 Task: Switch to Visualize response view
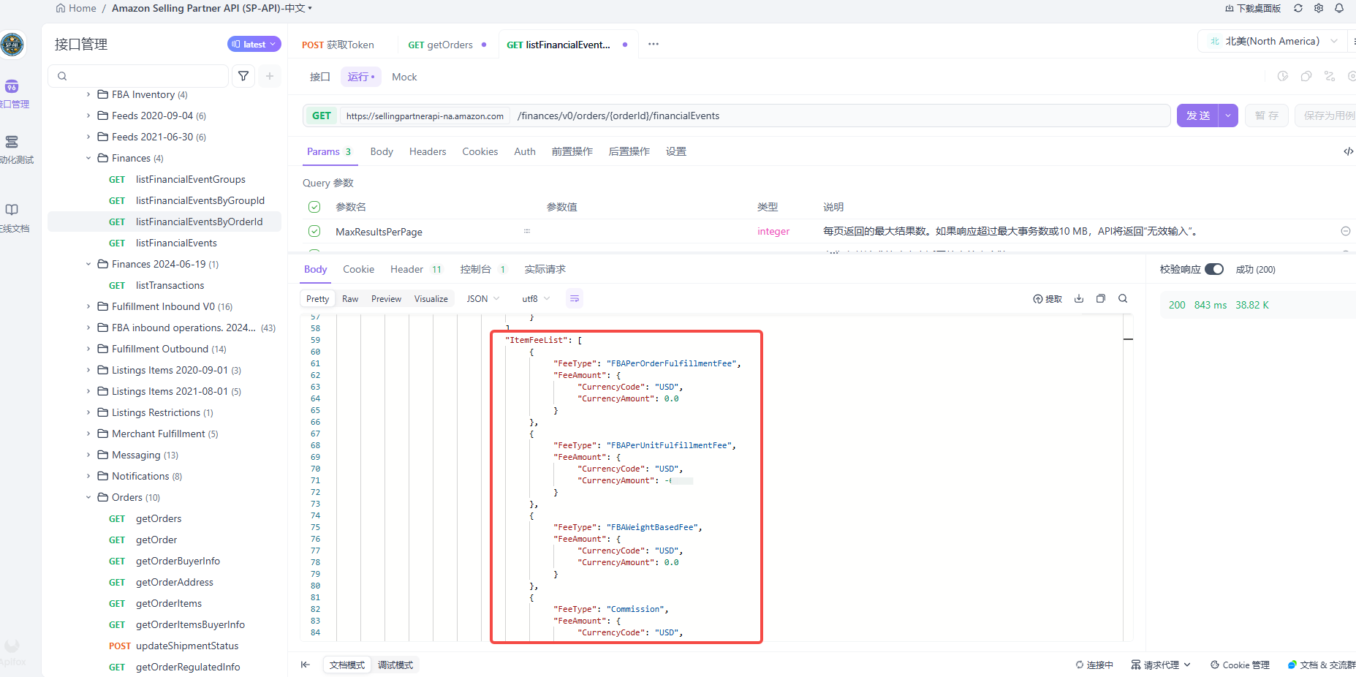(431, 298)
